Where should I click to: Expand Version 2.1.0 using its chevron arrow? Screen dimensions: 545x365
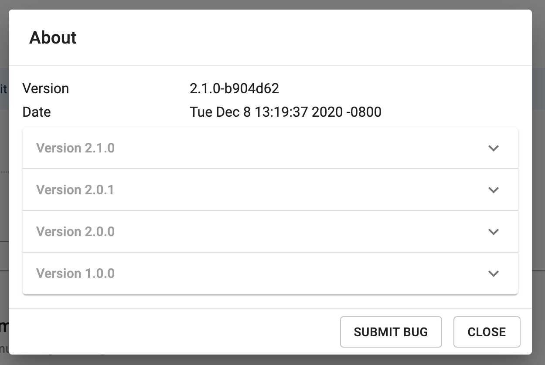[493, 148]
